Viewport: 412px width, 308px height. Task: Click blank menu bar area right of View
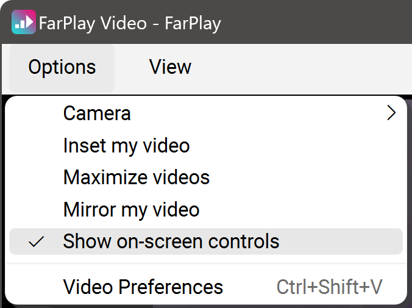click(x=305, y=67)
